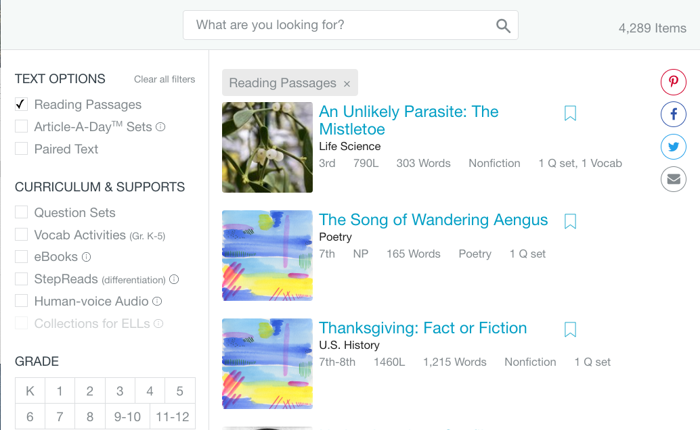Bookmark Thanksgiving: Fact or Fiction passage
The height and width of the screenshot is (430, 700).
tap(570, 329)
